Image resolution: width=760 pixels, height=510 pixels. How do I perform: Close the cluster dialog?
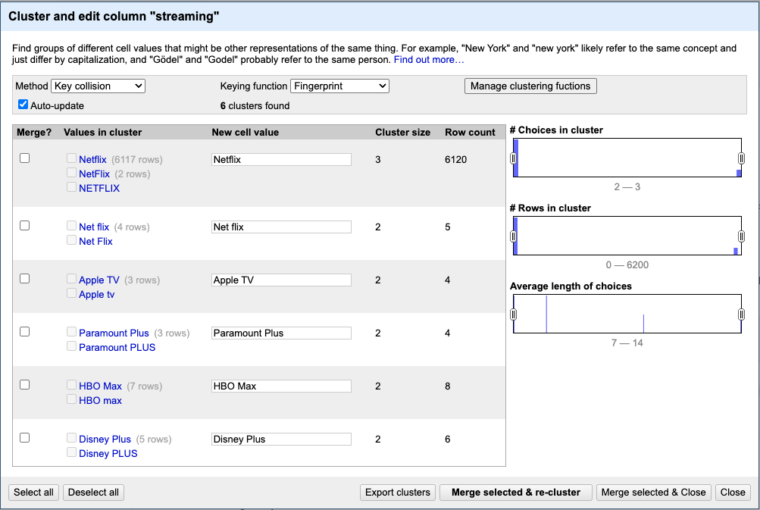click(x=733, y=492)
